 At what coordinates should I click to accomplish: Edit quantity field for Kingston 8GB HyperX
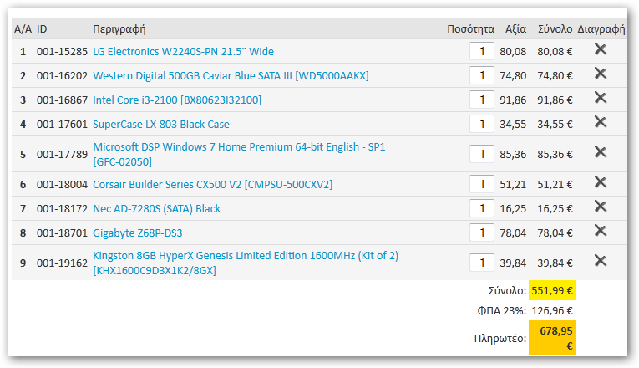482,263
